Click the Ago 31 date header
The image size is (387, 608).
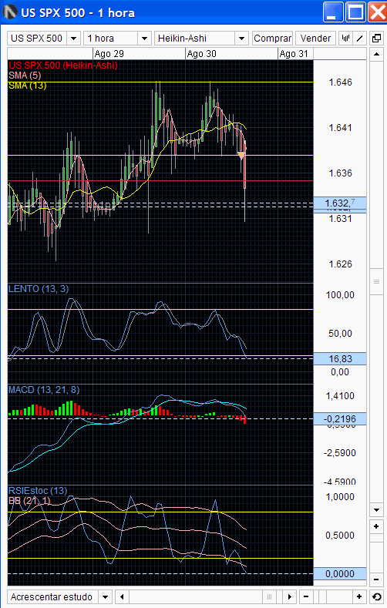tap(294, 54)
